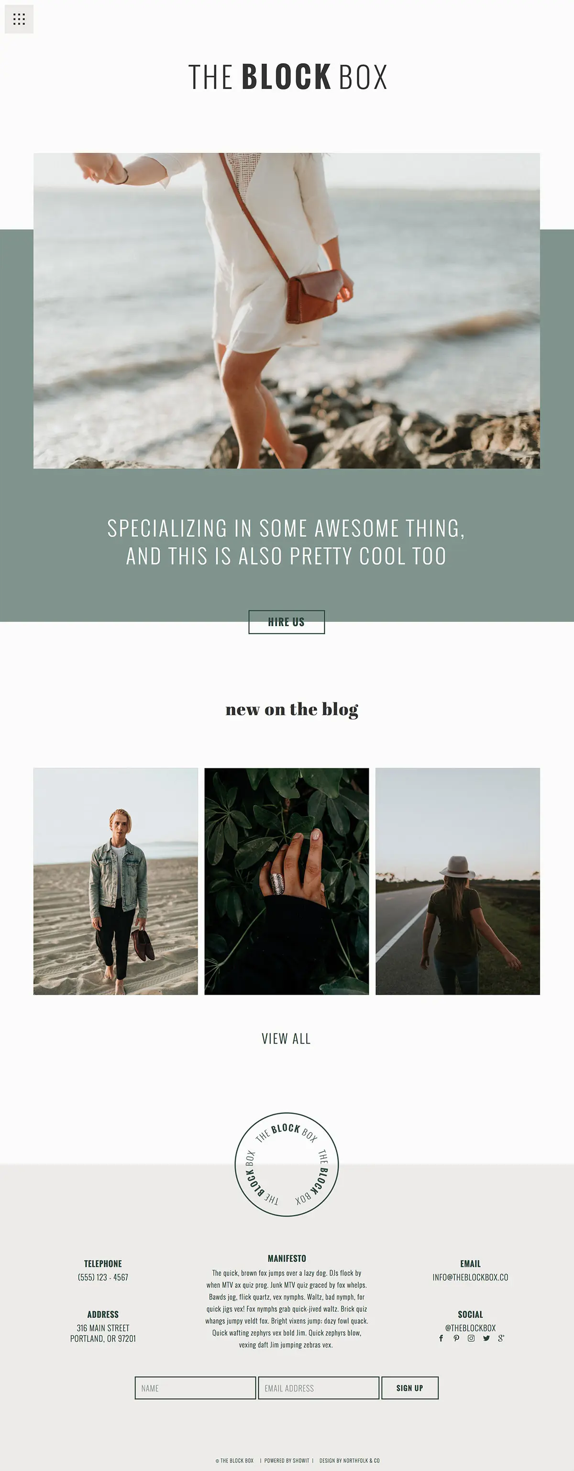Open the Twitter social icon
The image size is (574, 1471).
(486, 1338)
